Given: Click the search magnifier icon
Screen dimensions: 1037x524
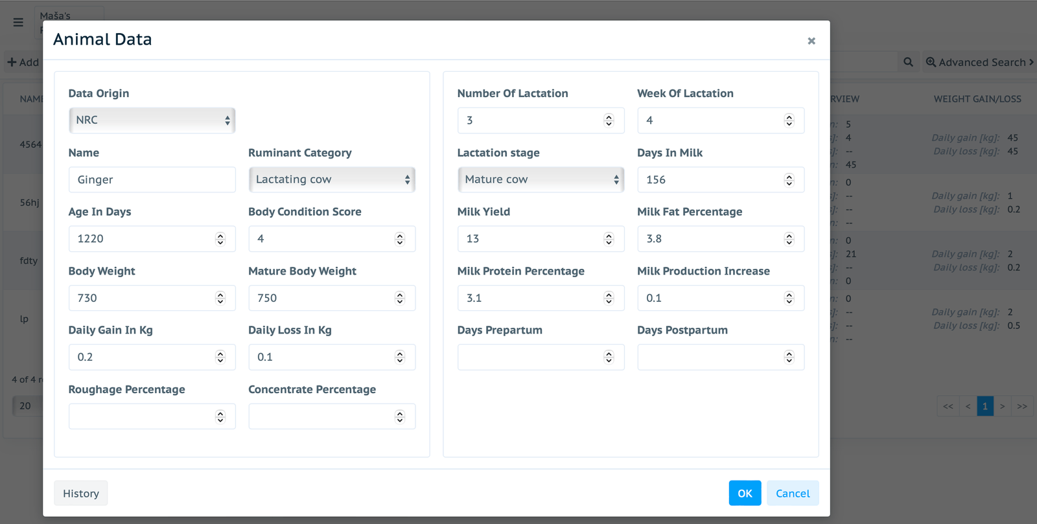Looking at the screenshot, I should 908,62.
